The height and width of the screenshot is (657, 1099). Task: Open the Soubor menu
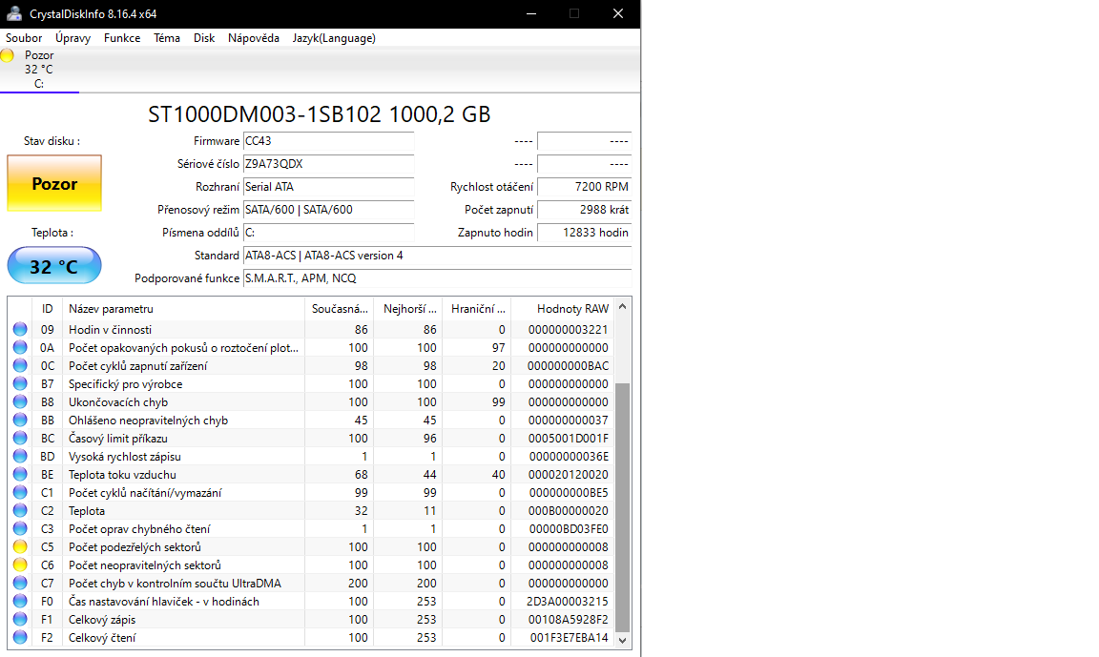pyautogui.click(x=24, y=38)
